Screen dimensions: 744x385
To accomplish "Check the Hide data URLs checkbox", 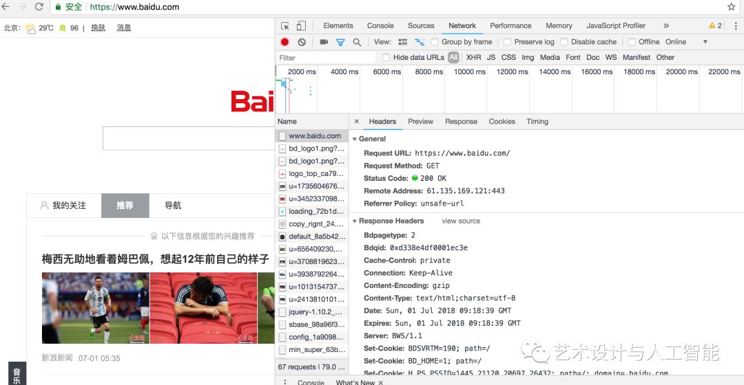I will [386, 57].
